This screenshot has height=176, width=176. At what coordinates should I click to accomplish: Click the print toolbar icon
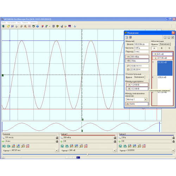click(x=17, y=26)
